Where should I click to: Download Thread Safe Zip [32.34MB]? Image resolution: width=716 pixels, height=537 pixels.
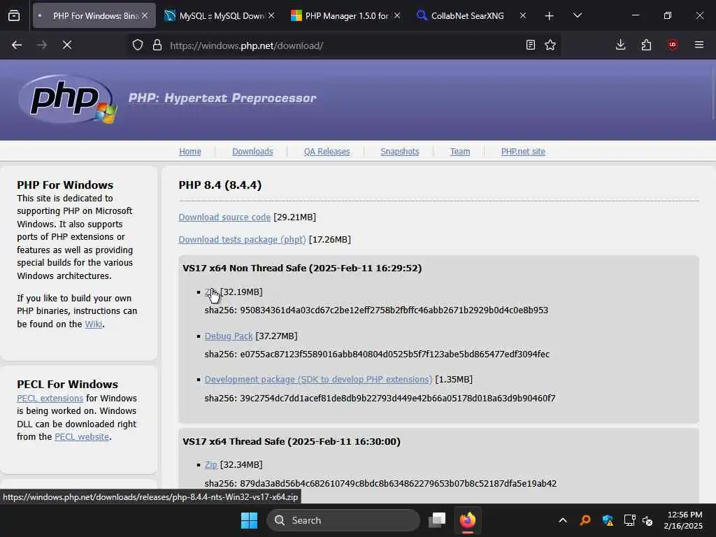point(210,465)
